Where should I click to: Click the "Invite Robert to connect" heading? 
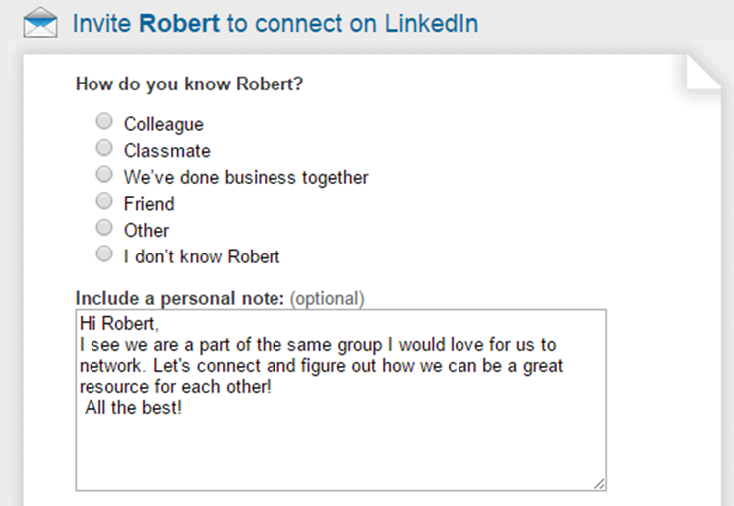coord(275,23)
